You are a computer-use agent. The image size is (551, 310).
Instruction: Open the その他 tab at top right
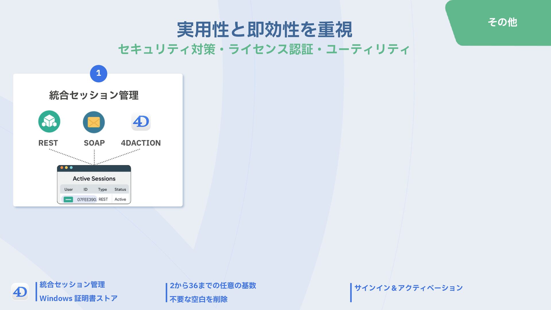pos(502,22)
